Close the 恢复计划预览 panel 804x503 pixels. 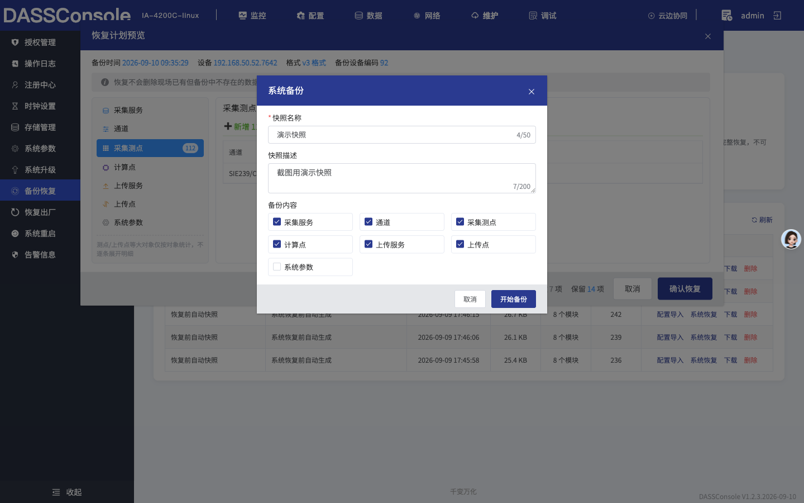pos(708,36)
